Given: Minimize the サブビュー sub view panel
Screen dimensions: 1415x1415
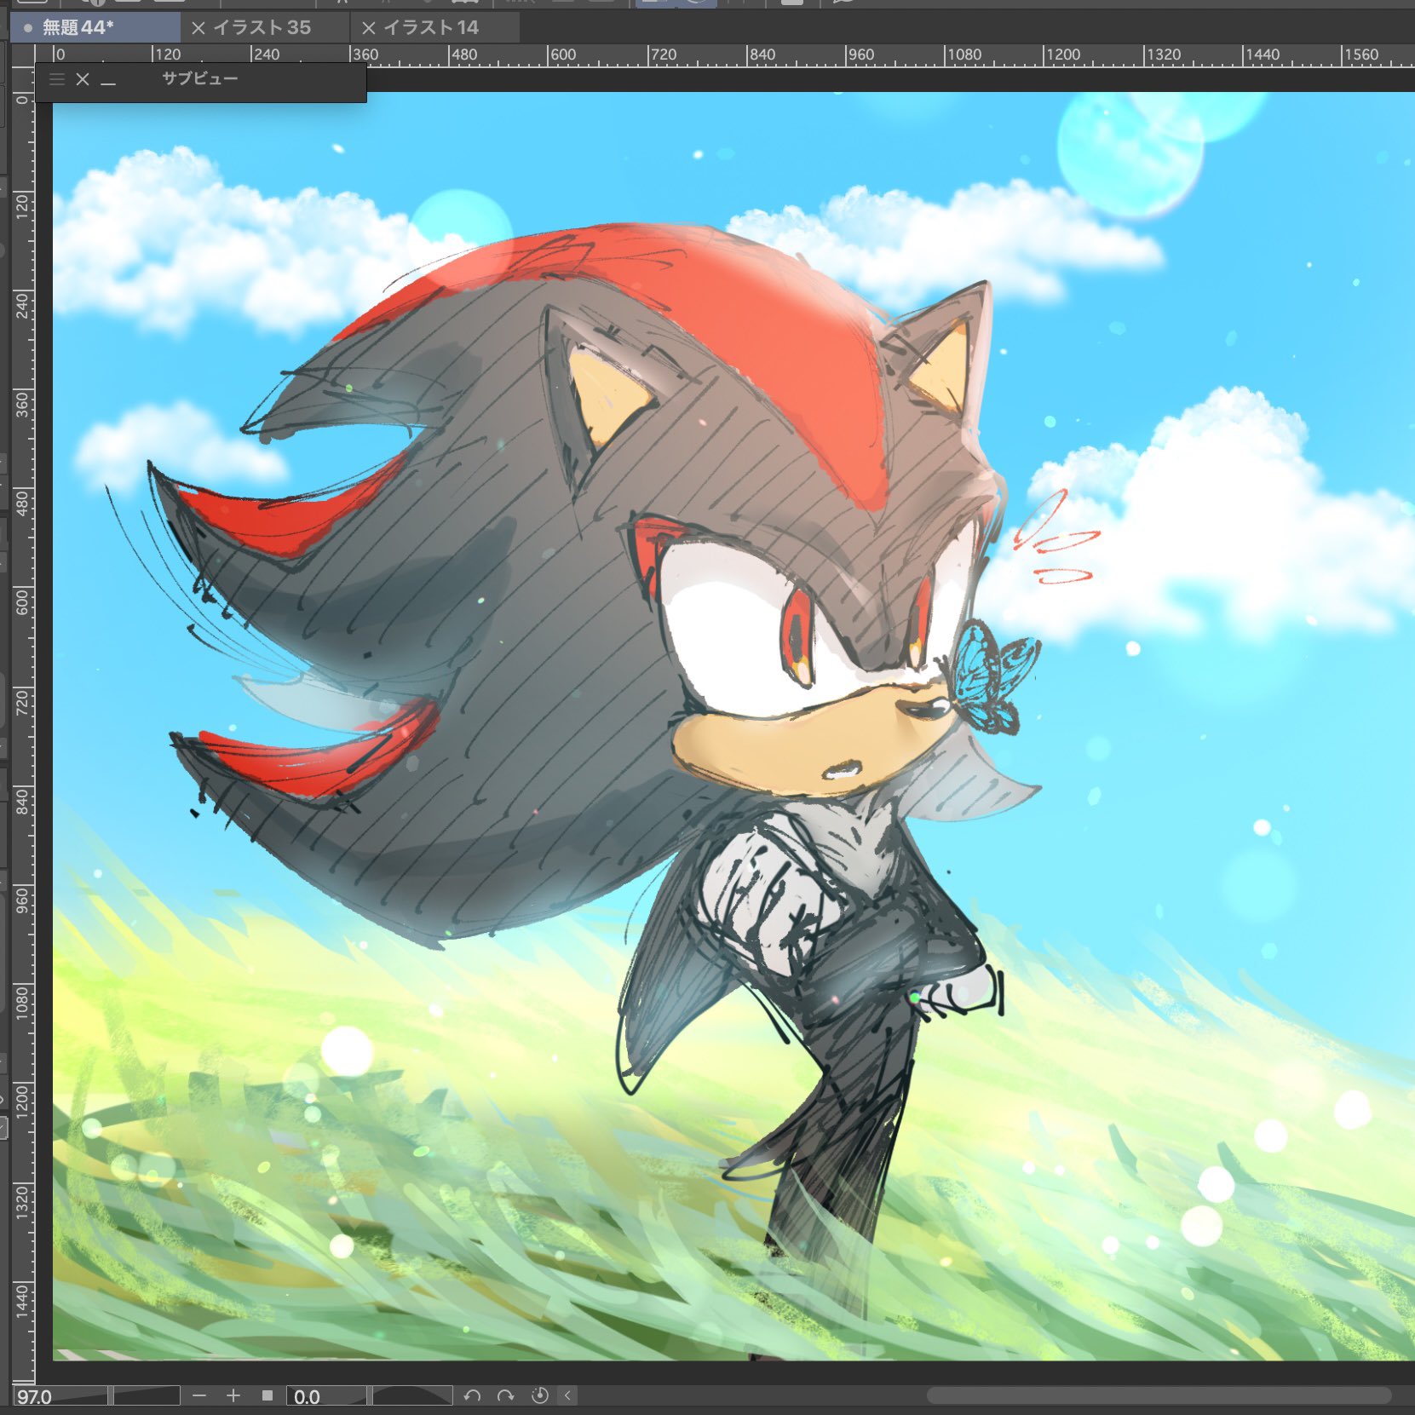Looking at the screenshot, I should point(108,82).
